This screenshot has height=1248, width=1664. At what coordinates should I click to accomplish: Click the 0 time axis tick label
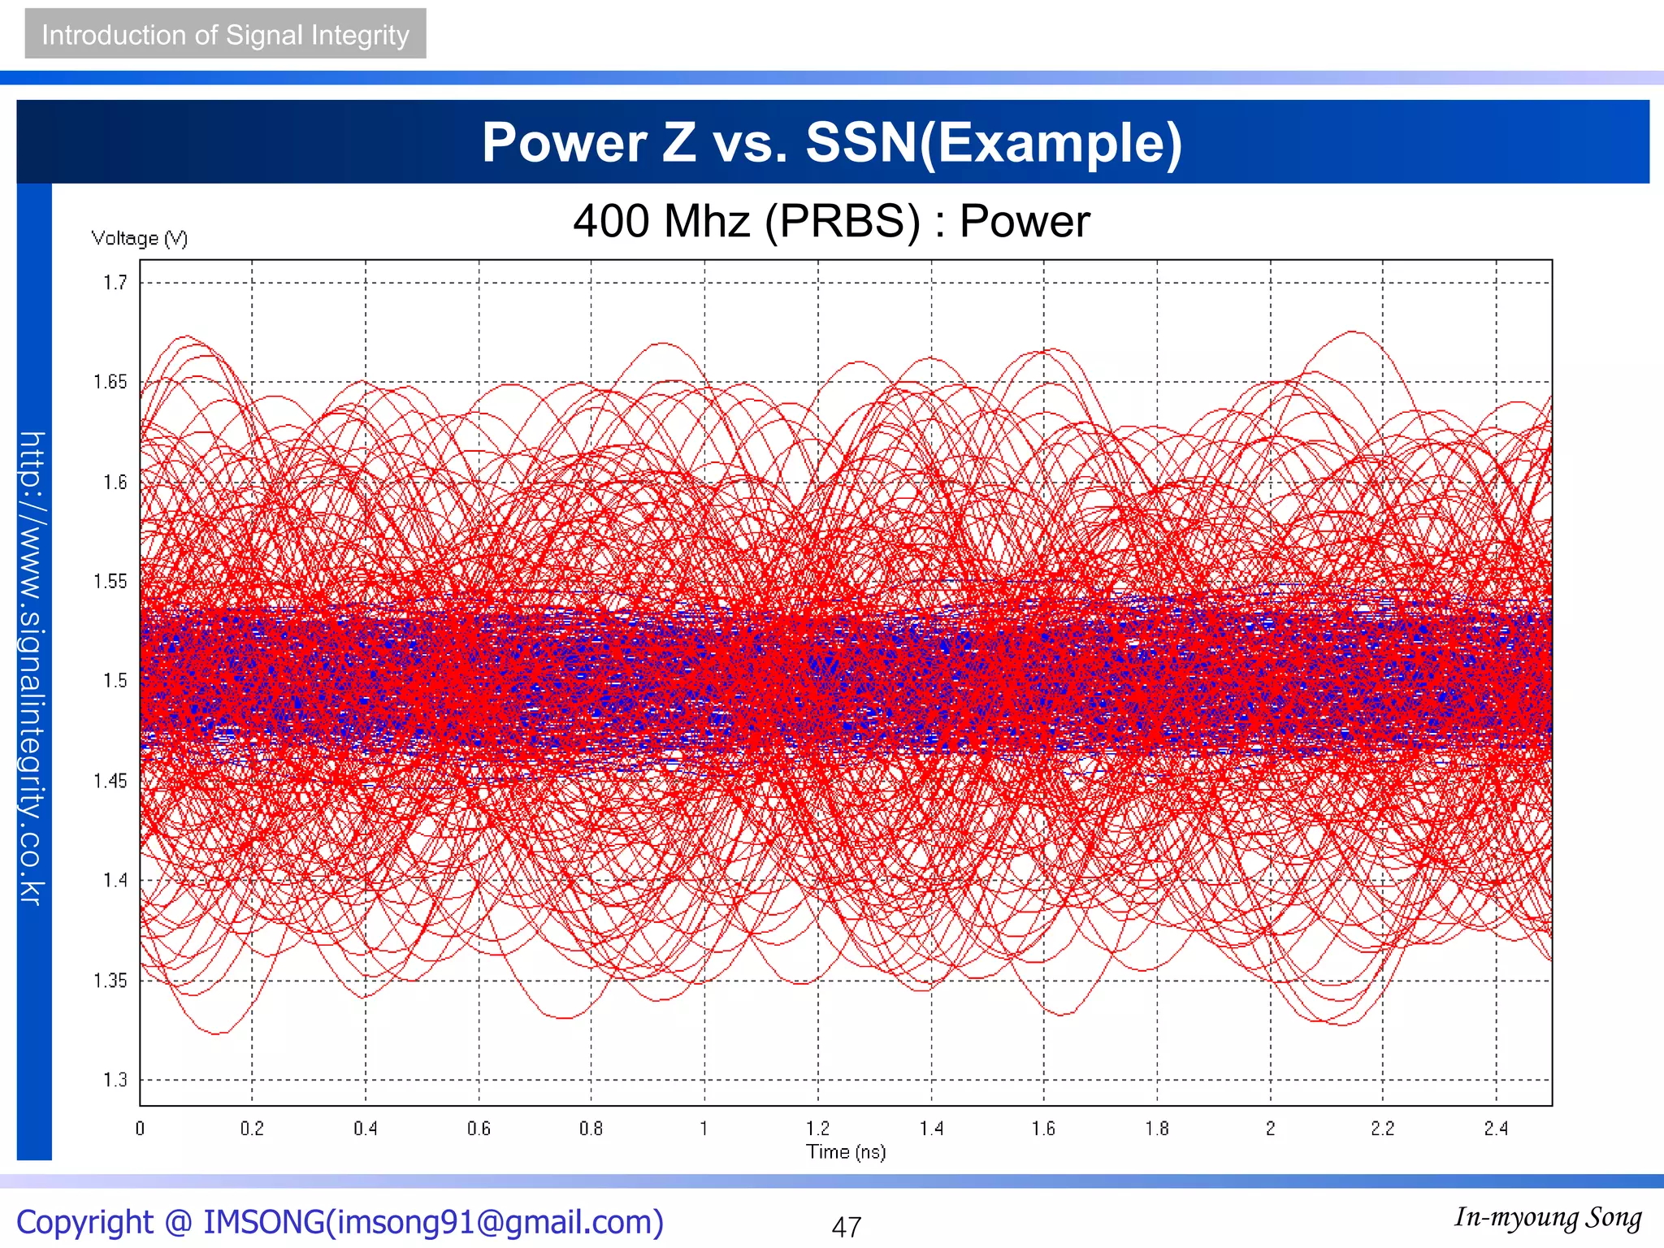(x=140, y=1128)
